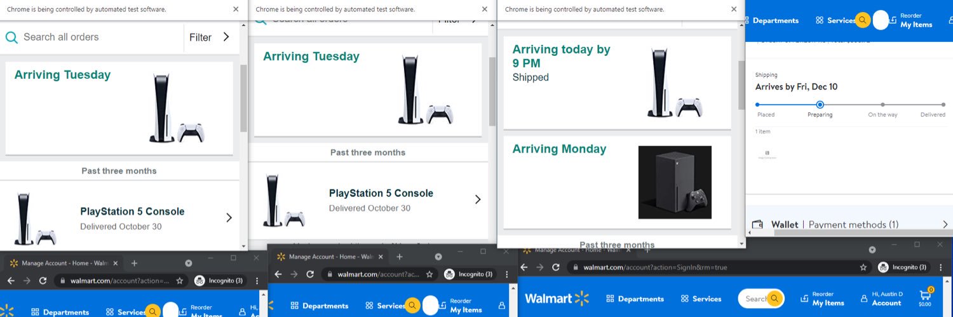This screenshot has width=953, height=317.
Task: Open Arriving Tuesday card in the middle popup
Action: click(x=368, y=90)
